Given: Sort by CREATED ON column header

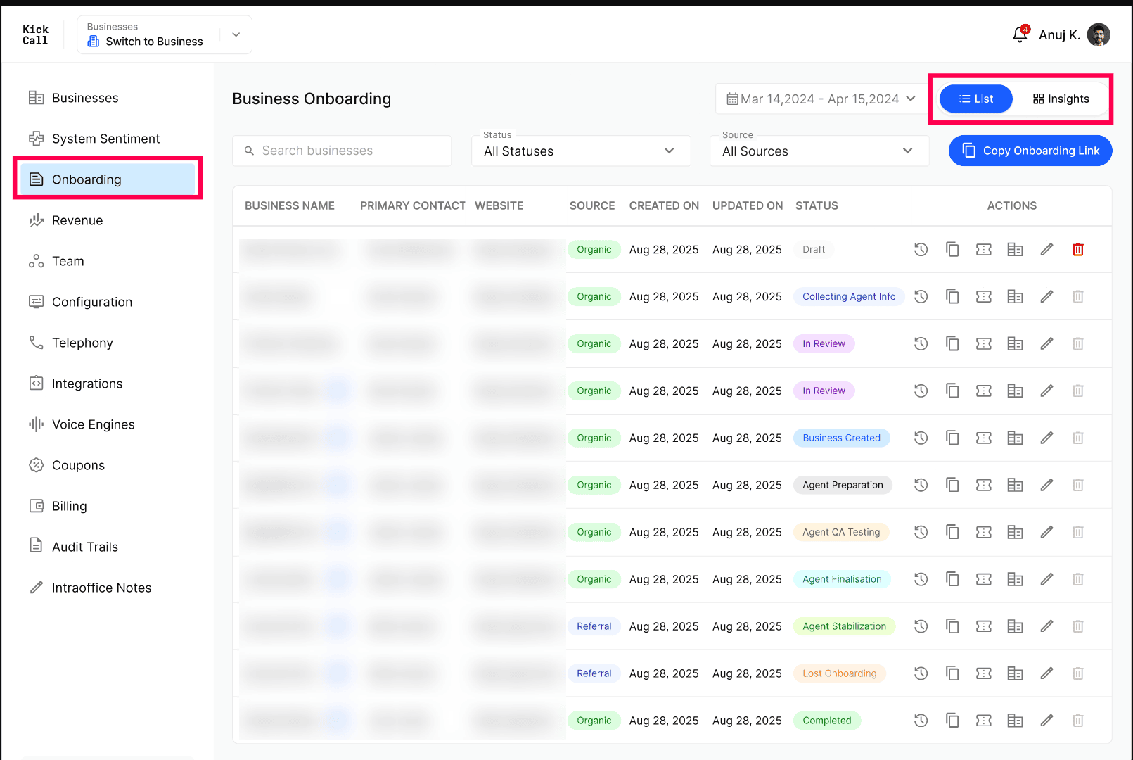Looking at the screenshot, I should 664,205.
